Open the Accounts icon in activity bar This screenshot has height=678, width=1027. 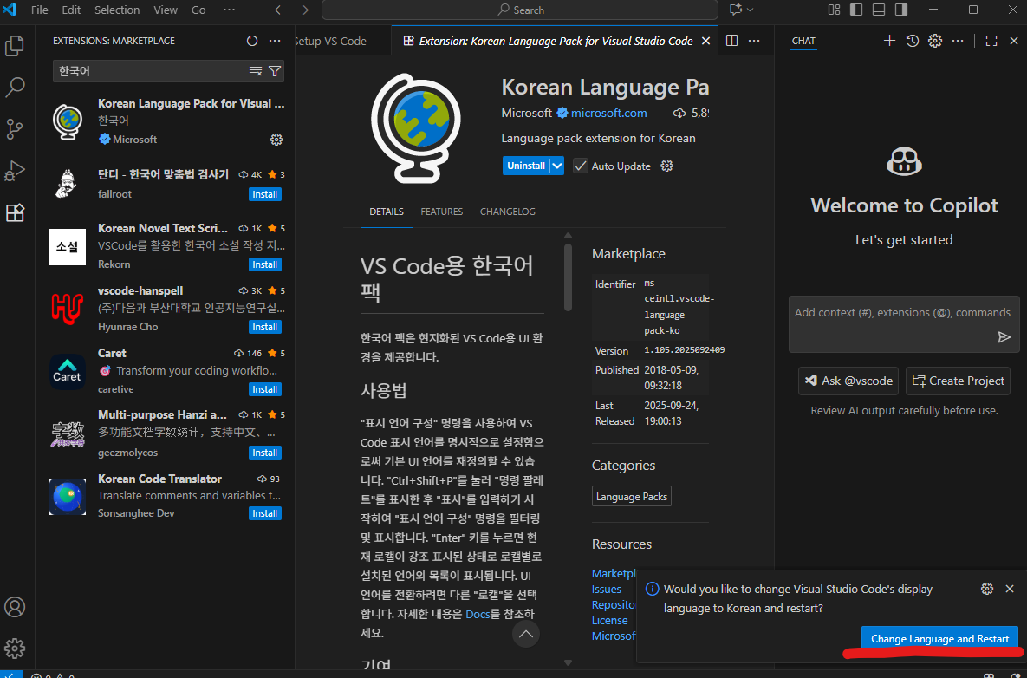[x=15, y=607]
